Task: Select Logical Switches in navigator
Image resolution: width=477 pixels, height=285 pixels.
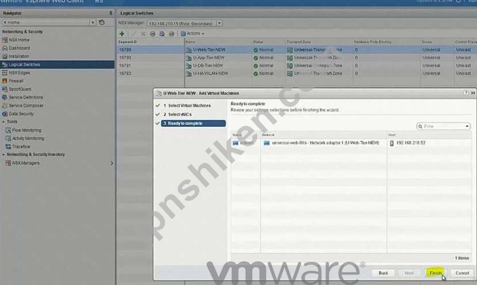Action: pos(57,65)
